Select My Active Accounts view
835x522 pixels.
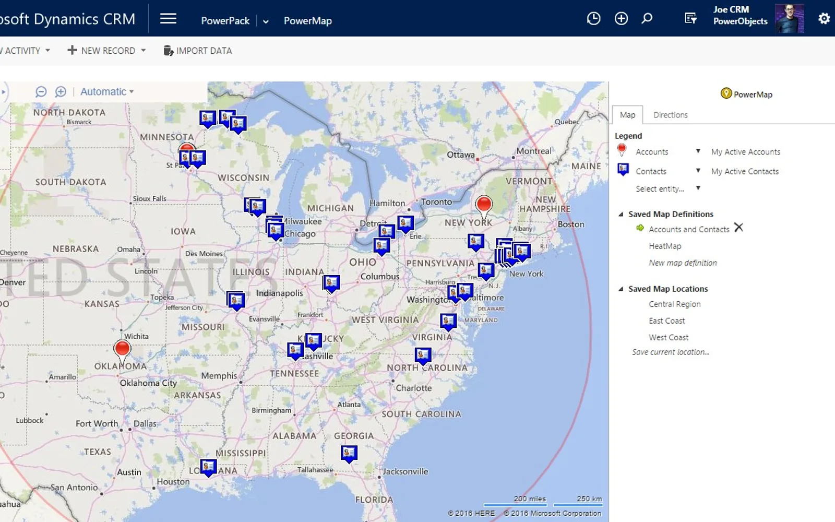(746, 152)
